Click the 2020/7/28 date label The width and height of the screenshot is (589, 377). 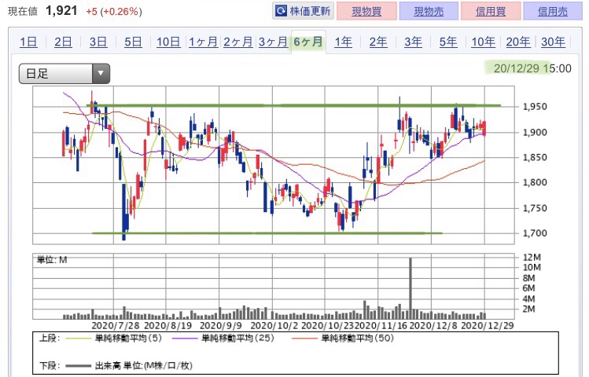[116, 325]
